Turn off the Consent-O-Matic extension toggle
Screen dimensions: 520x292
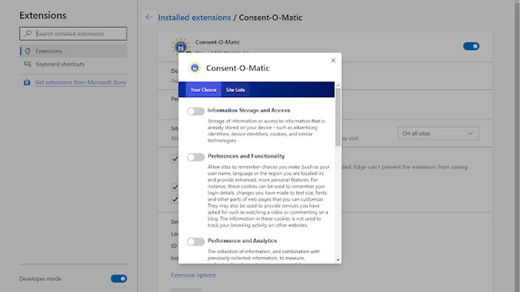[471, 46]
